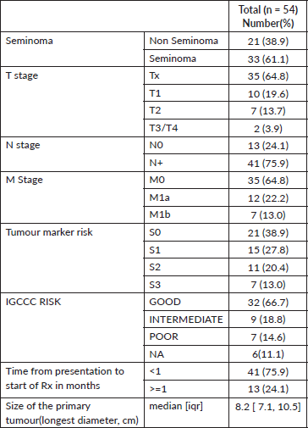
Task: Select the 'INTERMEDIATE' risk label
Action: 186,320
